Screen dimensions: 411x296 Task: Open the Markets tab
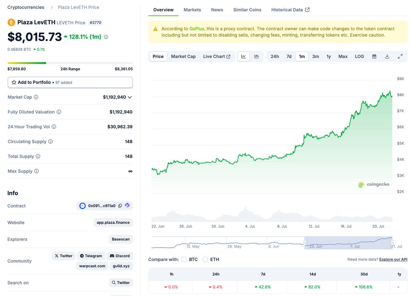point(192,10)
